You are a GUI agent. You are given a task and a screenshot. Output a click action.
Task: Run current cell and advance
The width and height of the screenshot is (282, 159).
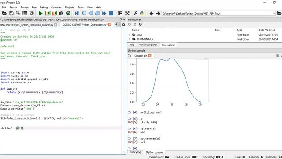coord(55,13)
